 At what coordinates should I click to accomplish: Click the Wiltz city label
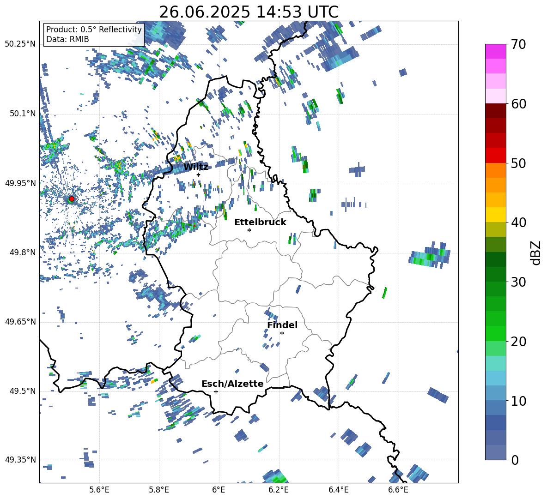click(196, 167)
